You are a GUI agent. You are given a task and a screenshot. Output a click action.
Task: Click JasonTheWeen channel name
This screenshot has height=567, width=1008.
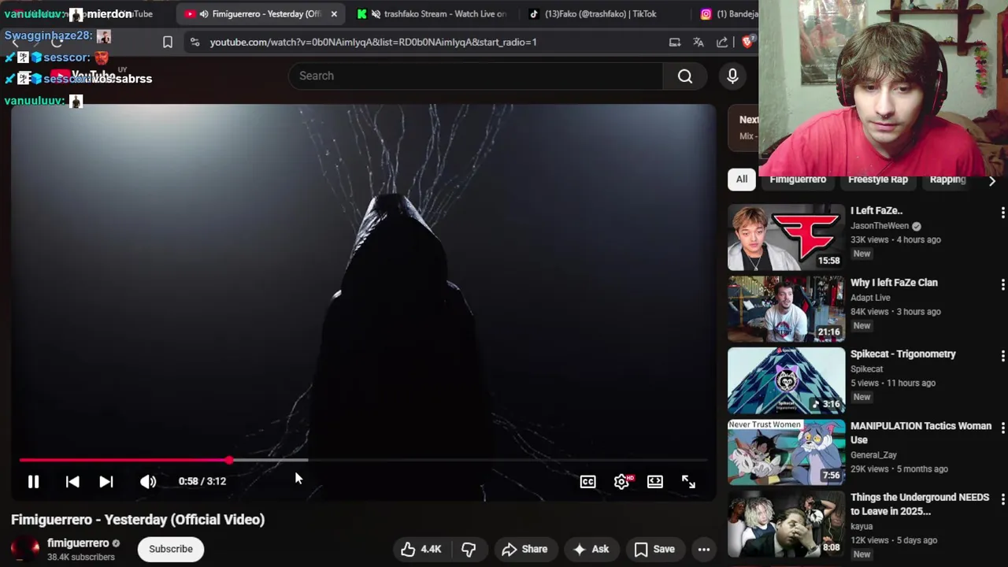[880, 225]
